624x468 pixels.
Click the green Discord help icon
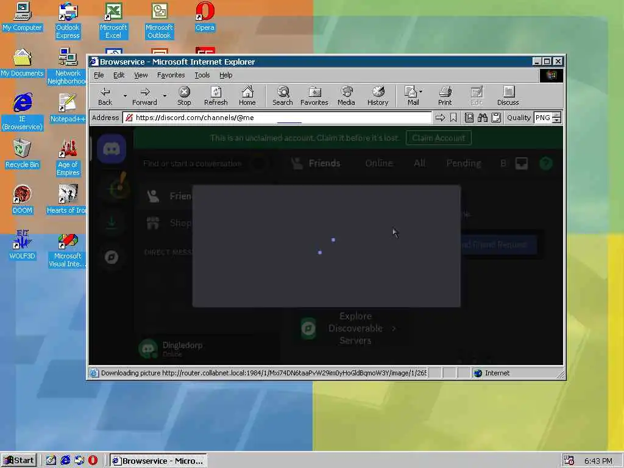(546, 163)
